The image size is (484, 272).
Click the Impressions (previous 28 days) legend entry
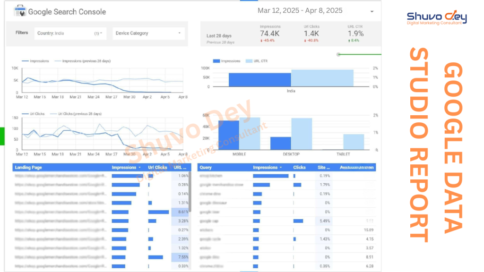tap(82, 61)
